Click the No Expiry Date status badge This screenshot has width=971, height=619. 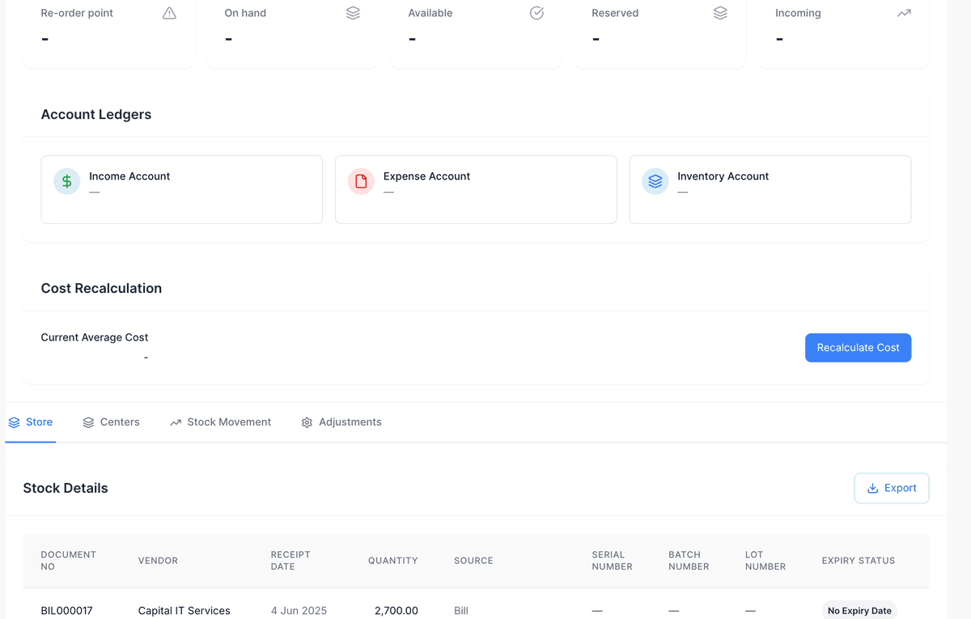(x=859, y=611)
